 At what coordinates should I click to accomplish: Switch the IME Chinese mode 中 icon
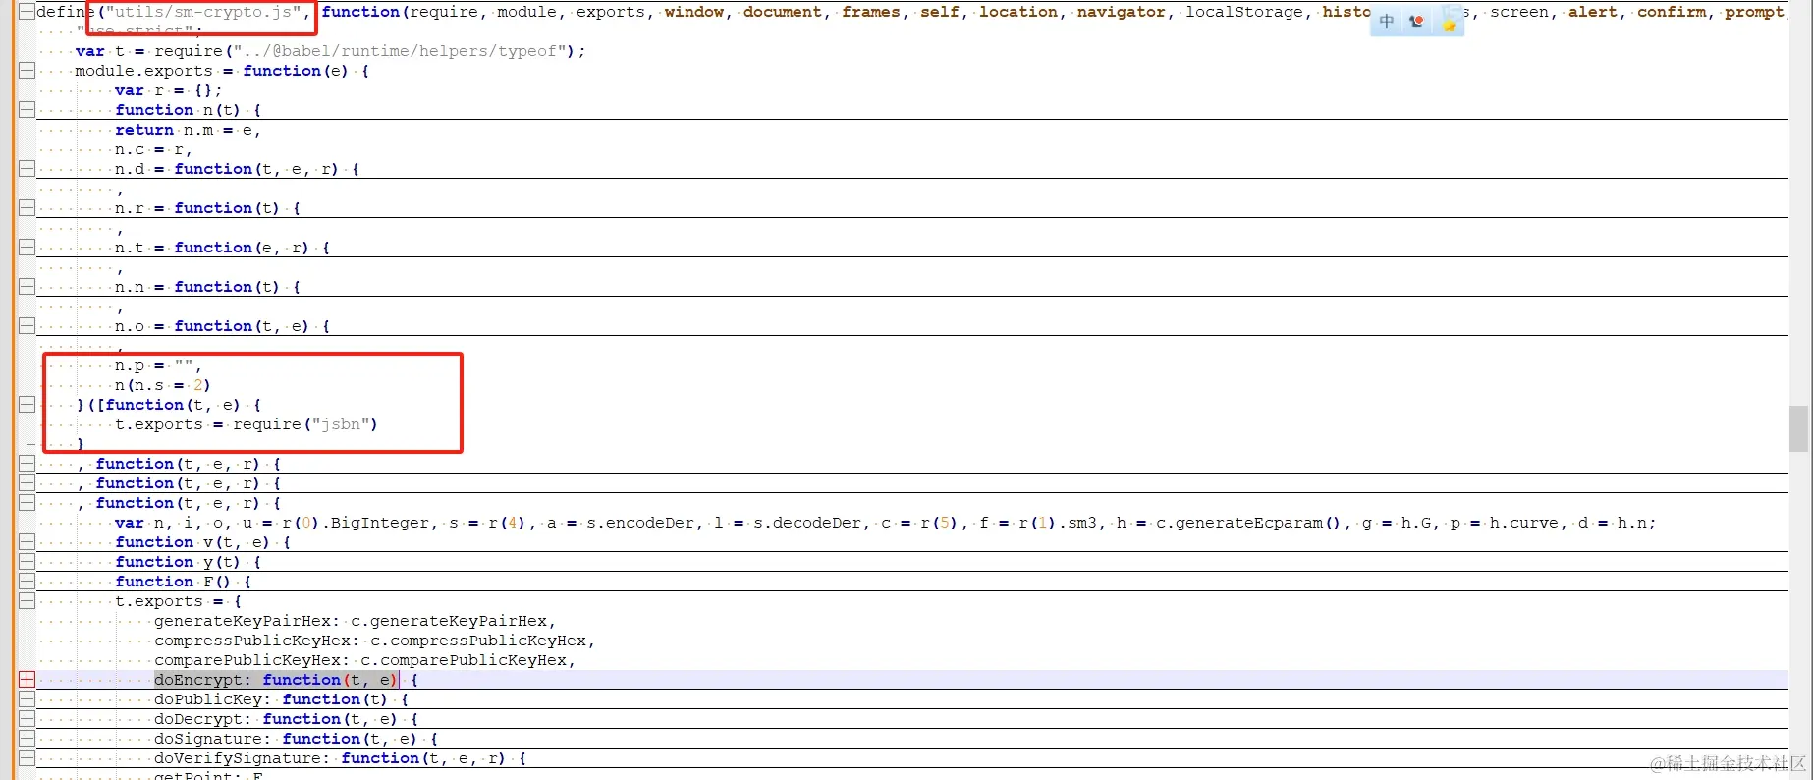coord(1386,22)
